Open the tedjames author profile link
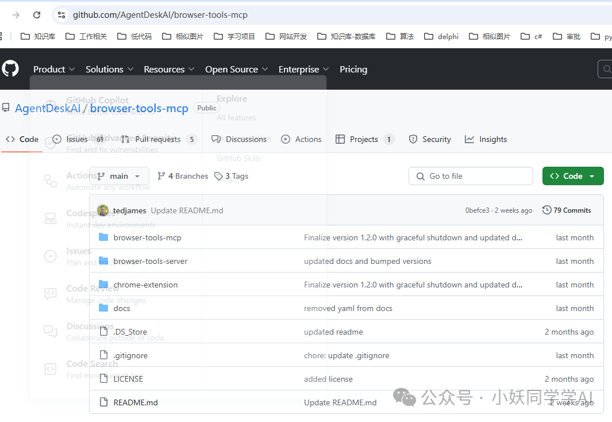 tap(129, 210)
